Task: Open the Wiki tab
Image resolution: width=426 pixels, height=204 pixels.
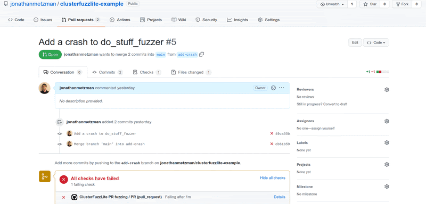Action: tap(179, 20)
